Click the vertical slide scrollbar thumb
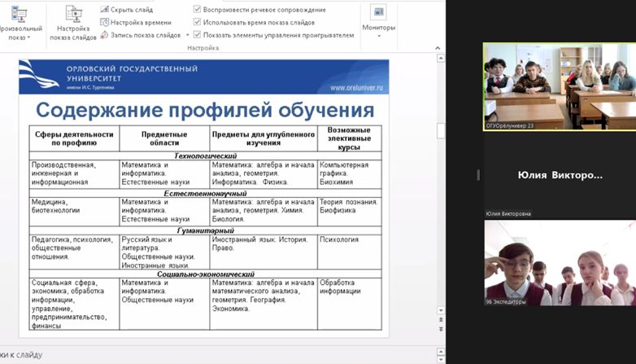This screenshot has width=636, height=364. click(441, 130)
